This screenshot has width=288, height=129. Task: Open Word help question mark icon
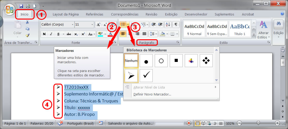click(x=282, y=14)
